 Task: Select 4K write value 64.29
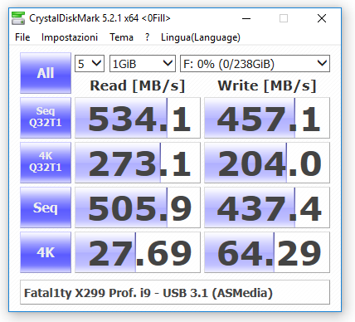click(267, 252)
